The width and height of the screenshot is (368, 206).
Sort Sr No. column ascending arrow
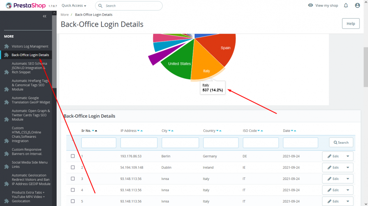[x=96, y=131]
